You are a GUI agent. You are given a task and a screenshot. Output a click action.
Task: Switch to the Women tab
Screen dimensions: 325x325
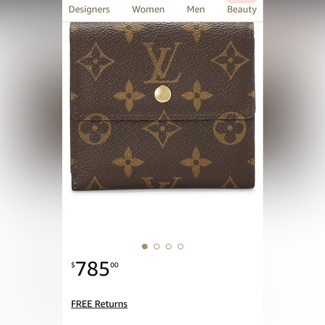(148, 10)
